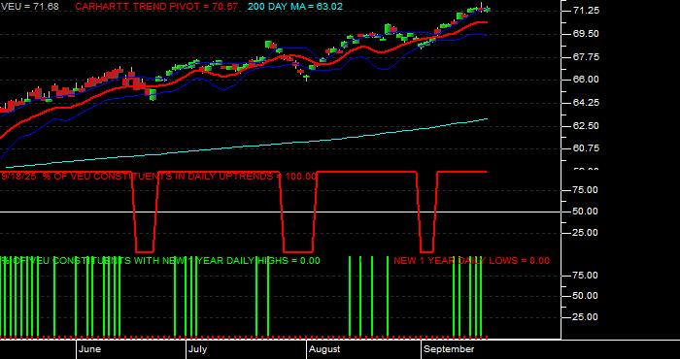
Task: Select the CARHARTT TREND PIVOT = 70.57 label
Action: 156,7
